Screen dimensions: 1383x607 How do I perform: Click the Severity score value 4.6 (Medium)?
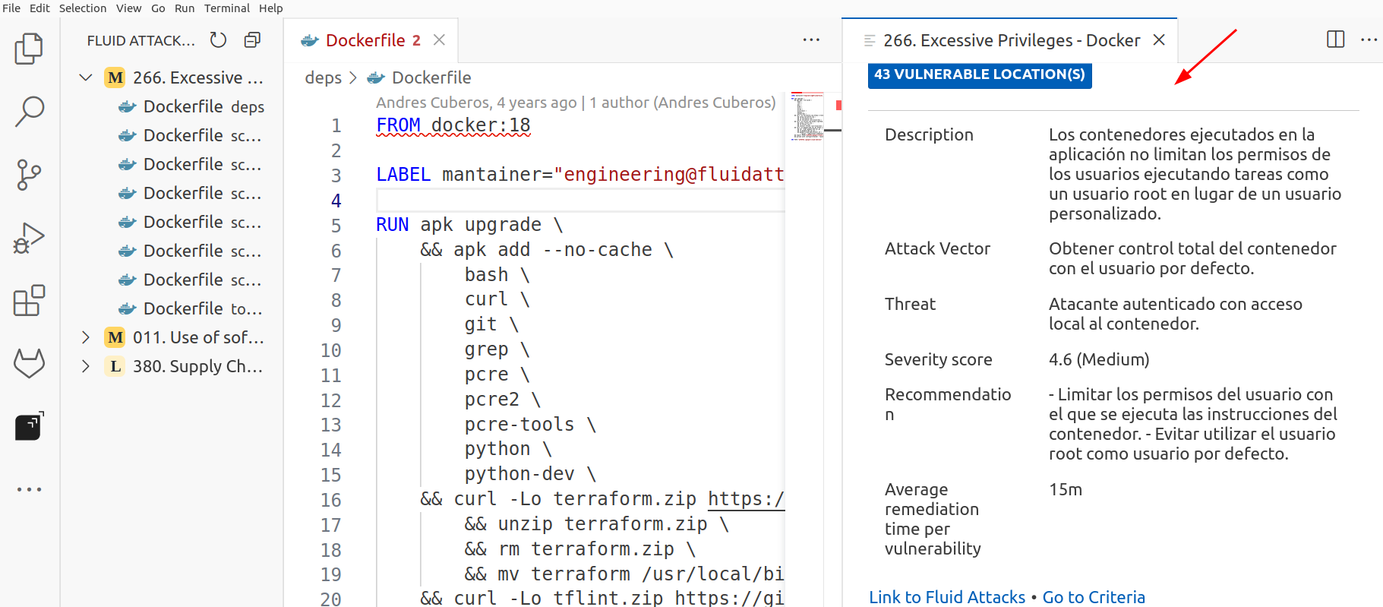click(x=1099, y=359)
